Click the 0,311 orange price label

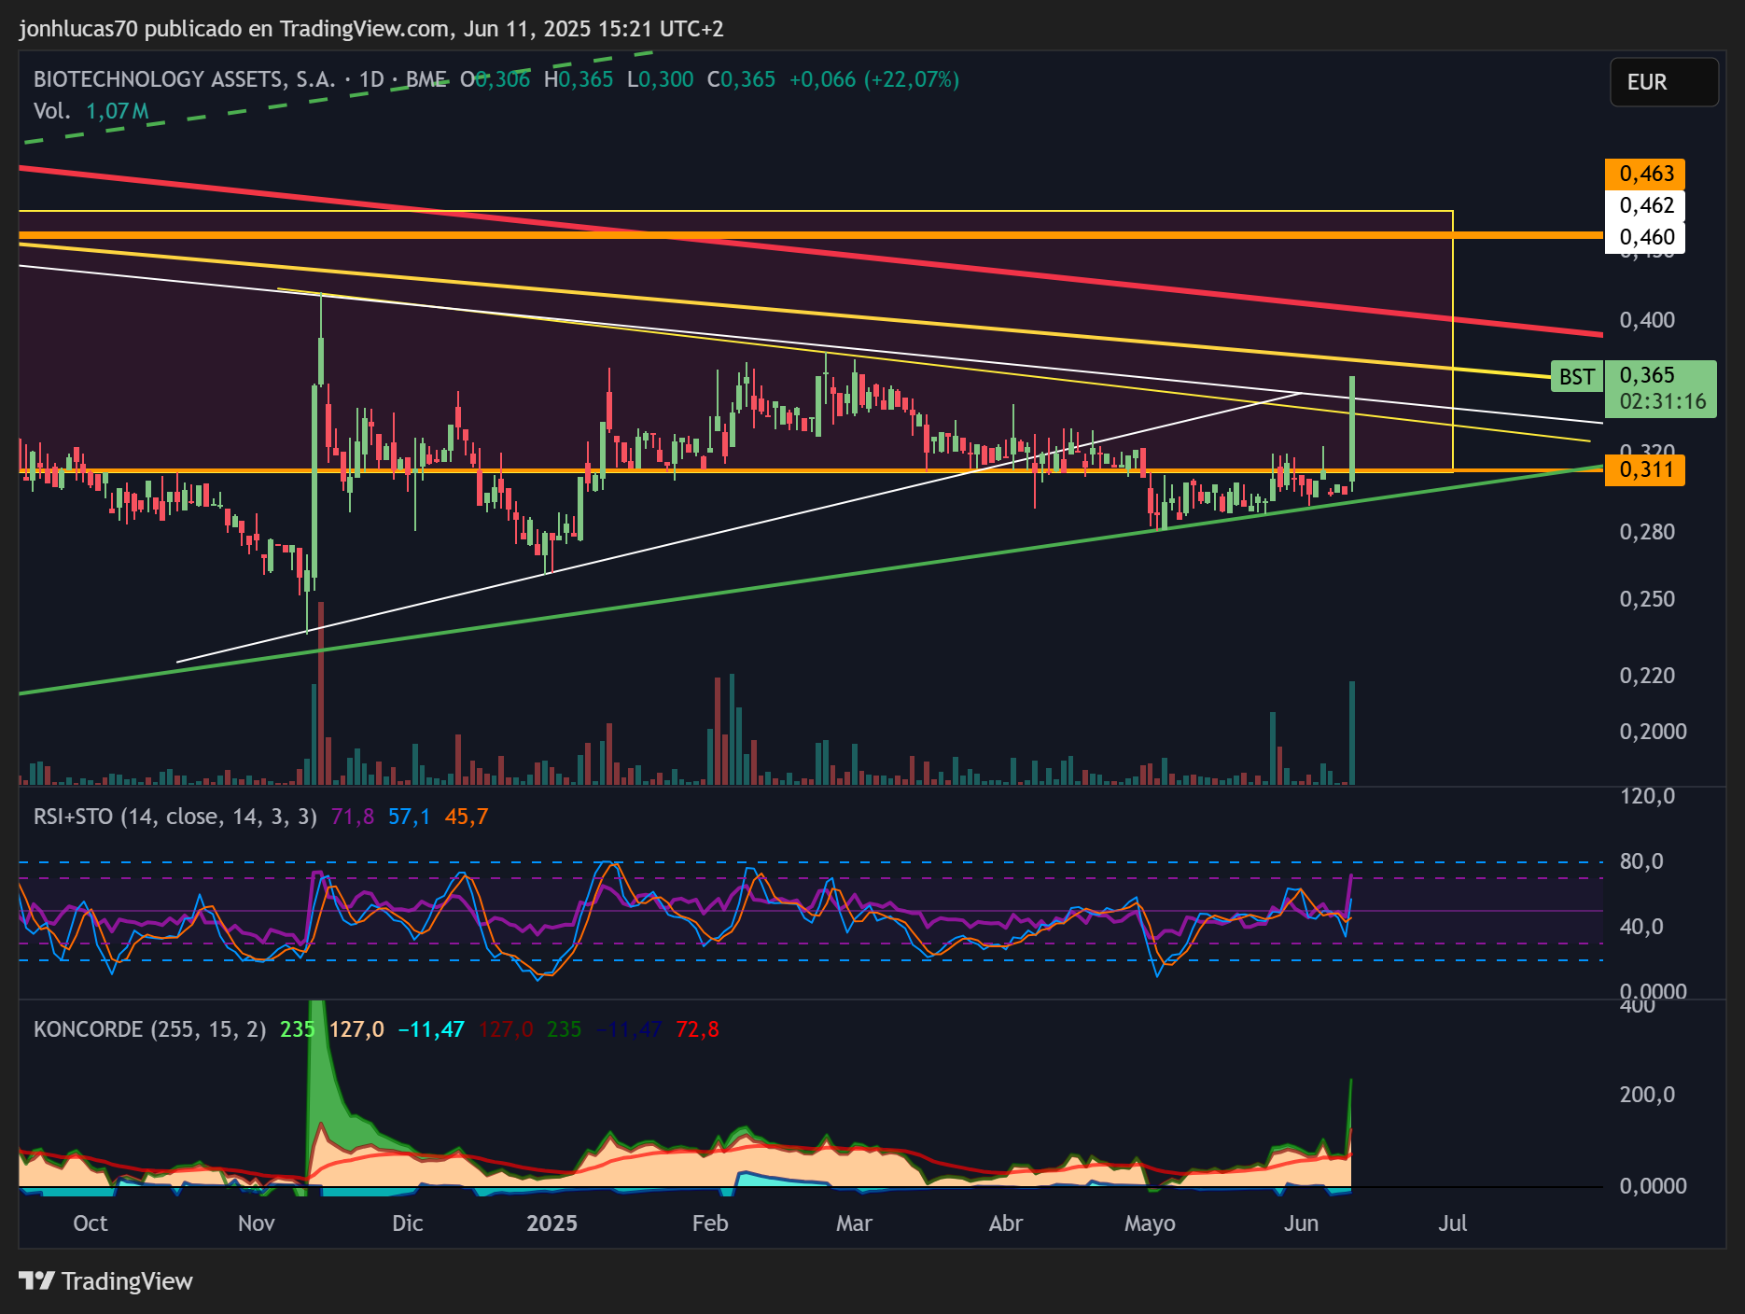click(x=1645, y=469)
